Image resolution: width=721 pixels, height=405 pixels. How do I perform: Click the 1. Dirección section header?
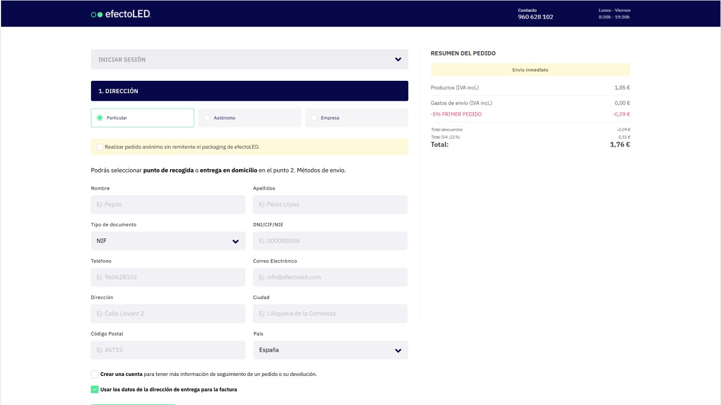(x=249, y=91)
